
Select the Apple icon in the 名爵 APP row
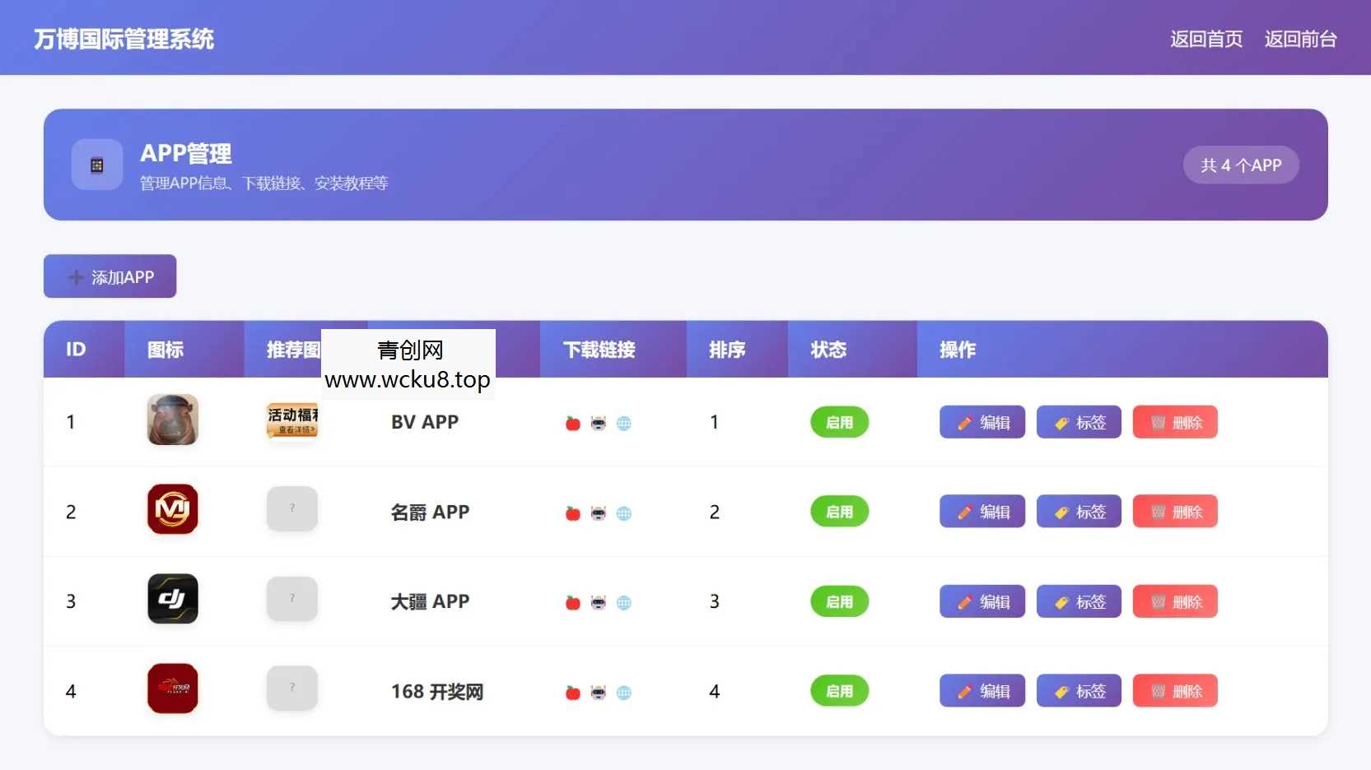tap(571, 513)
